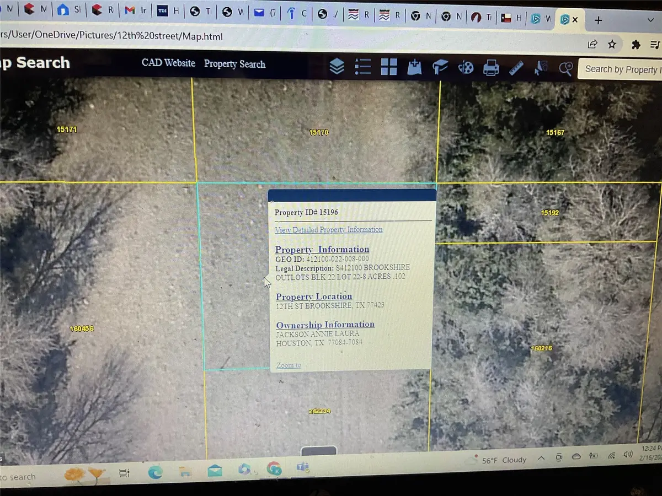Activate the identify cursor tool
This screenshot has width=662, height=496.
point(540,67)
